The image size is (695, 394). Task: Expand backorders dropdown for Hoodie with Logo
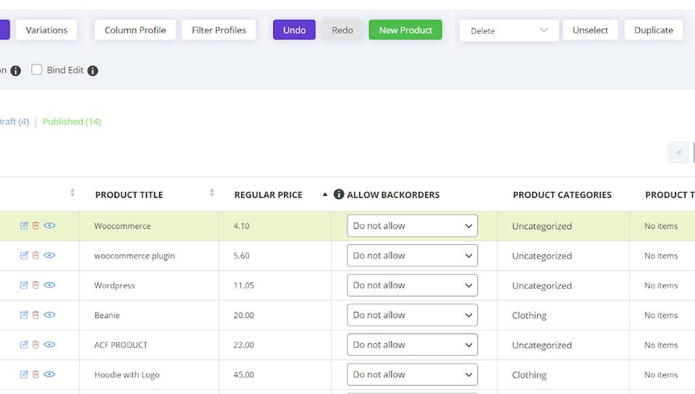pyautogui.click(x=412, y=375)
